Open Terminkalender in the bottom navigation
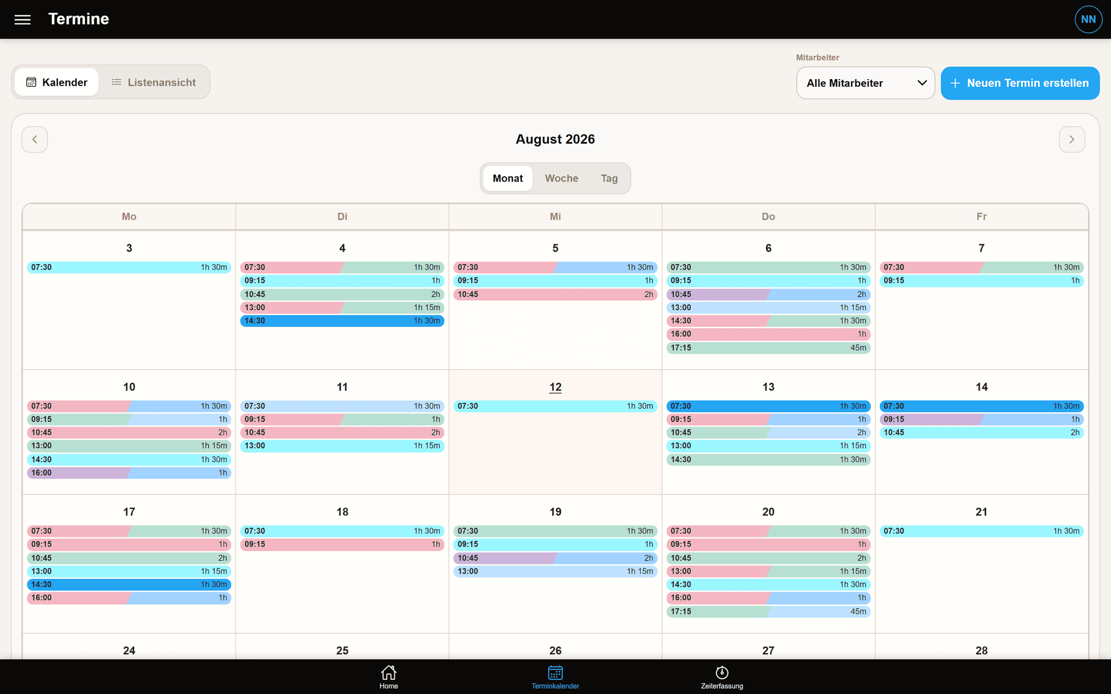The image size is (1111, 694). coord(555,677)
